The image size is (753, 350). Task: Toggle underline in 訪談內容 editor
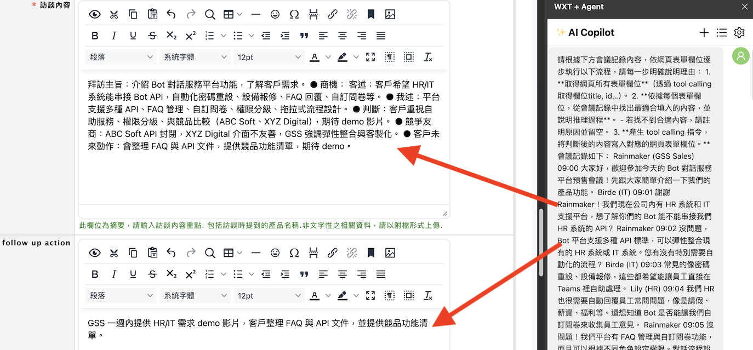[x=133, y=36]
